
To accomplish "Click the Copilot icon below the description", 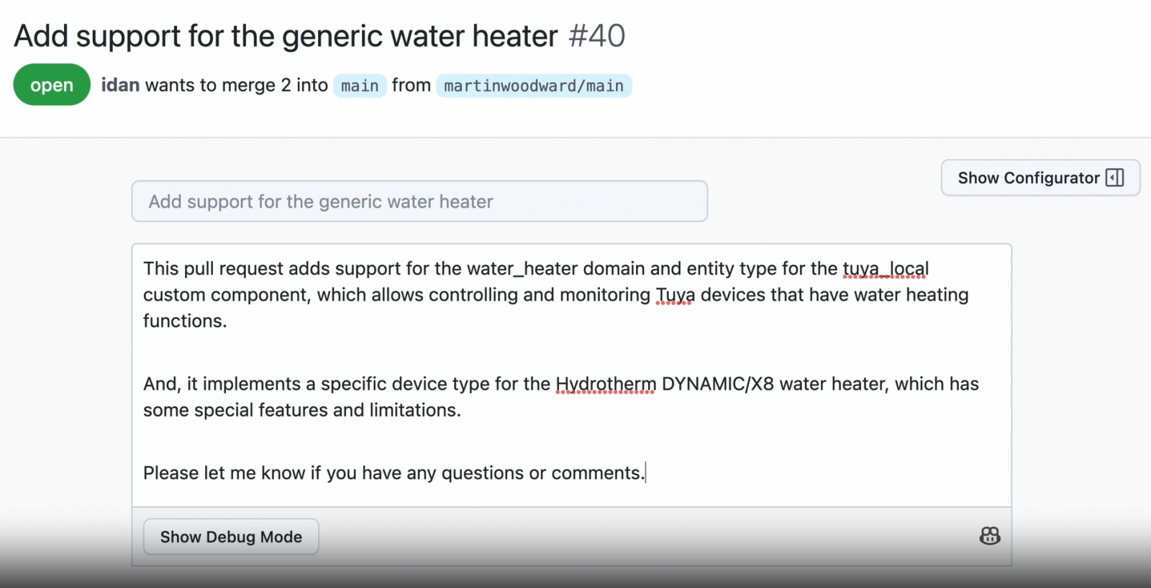I will (x=990, y=536).
